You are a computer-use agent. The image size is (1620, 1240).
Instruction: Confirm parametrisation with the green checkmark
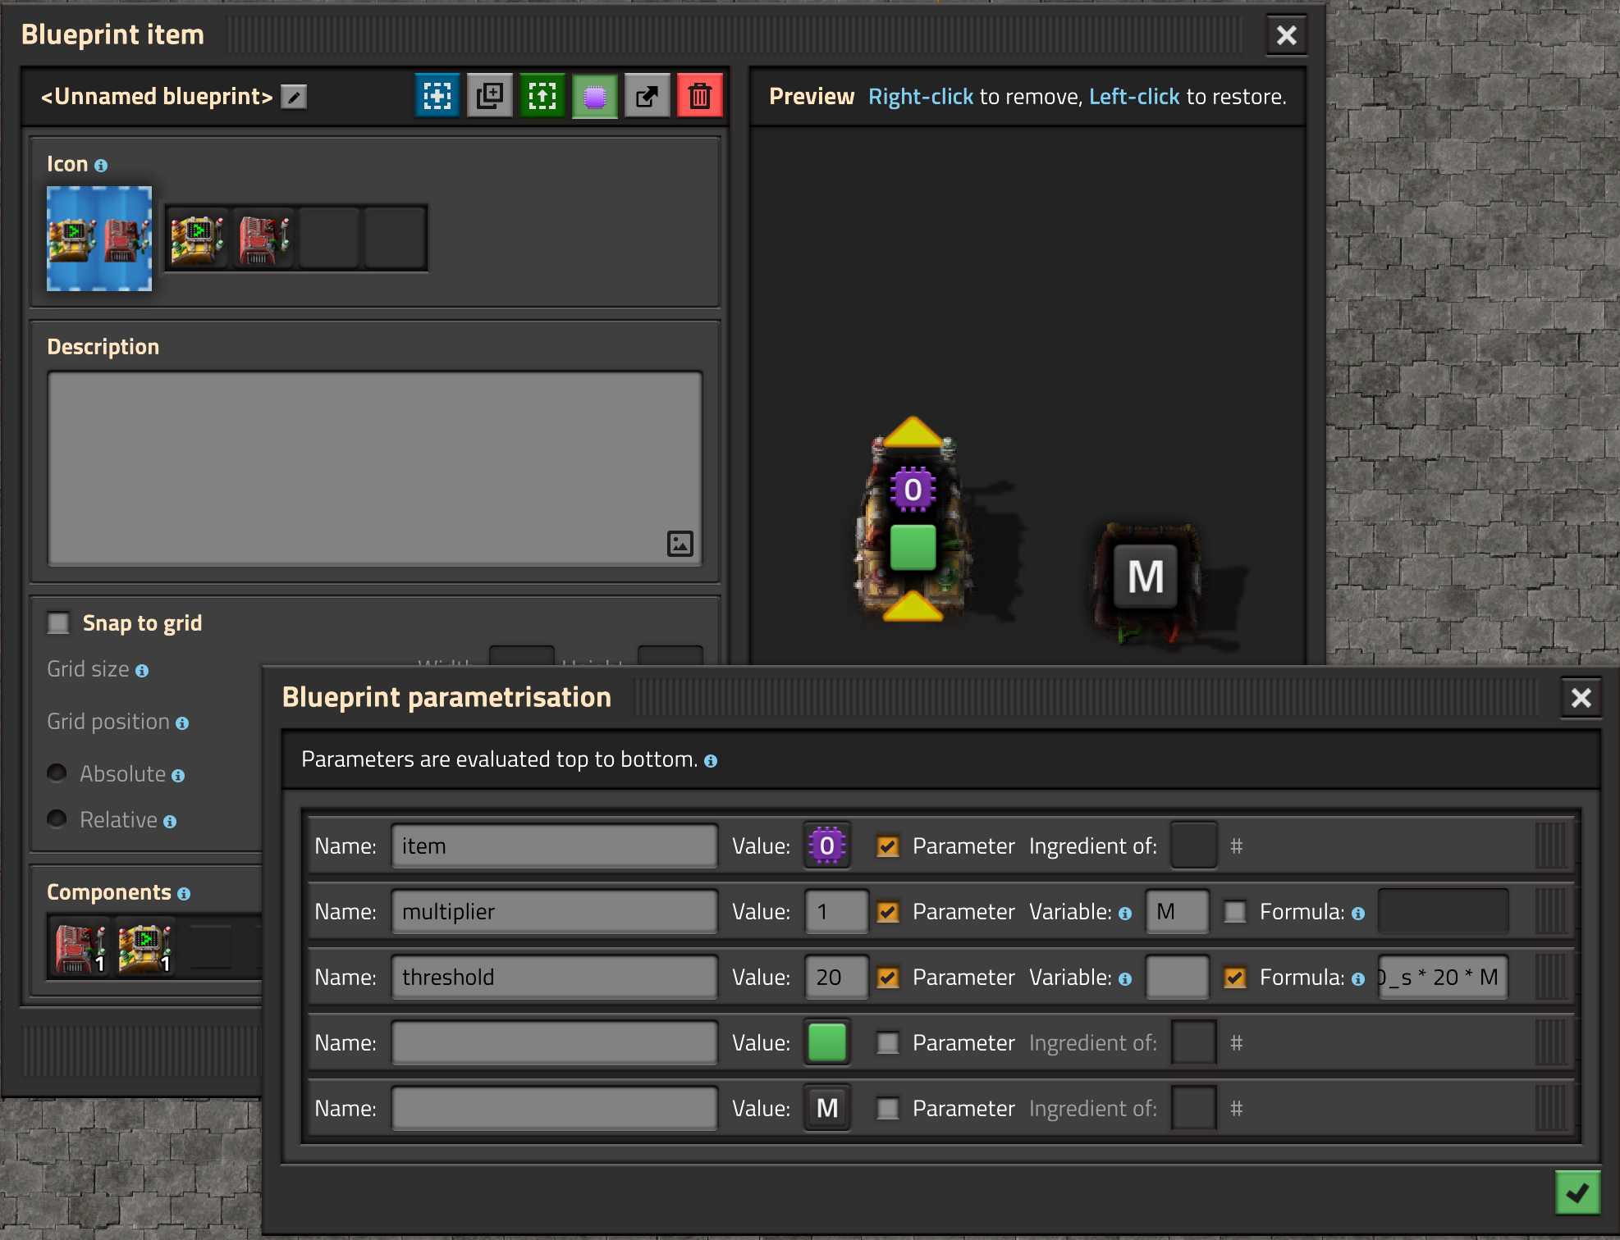[x=1577, y=1192]
